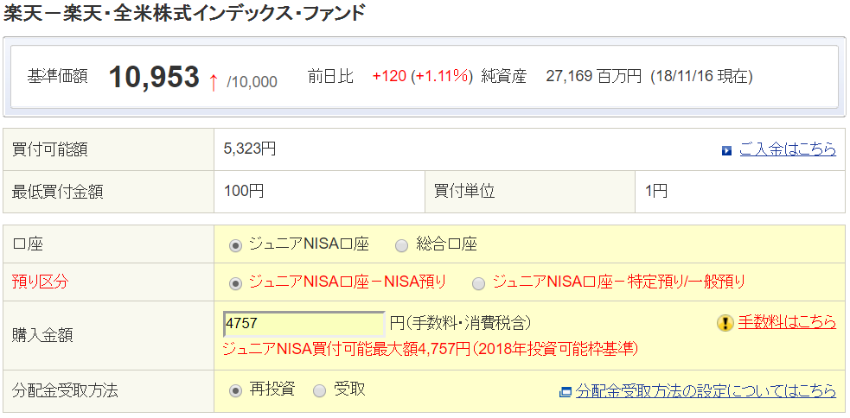The image size is (850, 418).
Task: Choose ジュニアNISA口座－NISA預り option
Action: click(x=235, y=284)
